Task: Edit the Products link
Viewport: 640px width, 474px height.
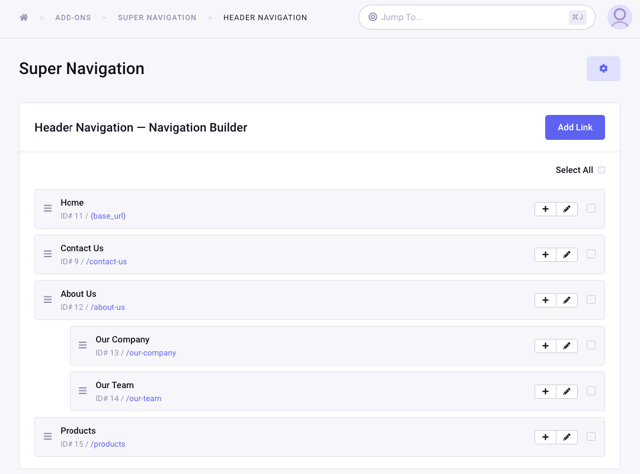Action: [567, 437]
